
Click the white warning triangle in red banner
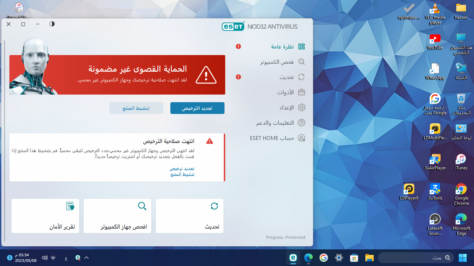point(206,75)
